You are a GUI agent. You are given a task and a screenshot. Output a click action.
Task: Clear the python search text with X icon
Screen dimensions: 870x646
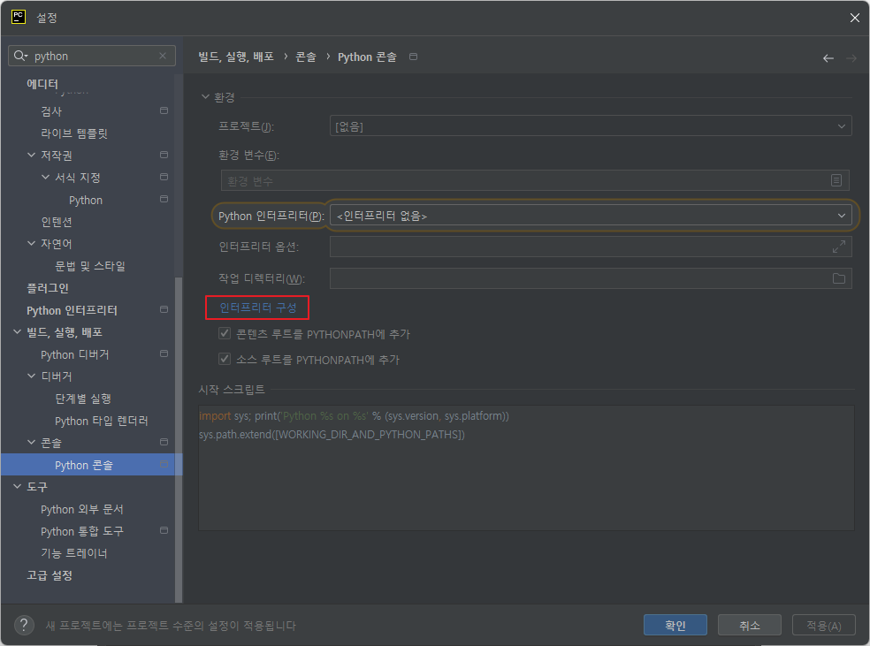coord(163,56)
